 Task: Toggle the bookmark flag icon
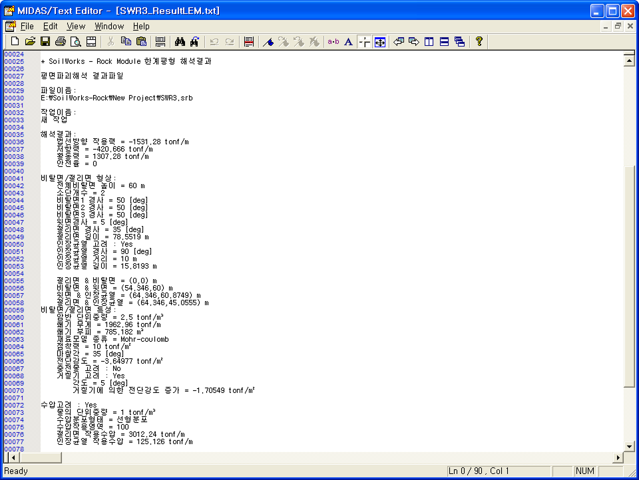click(268, 42)
